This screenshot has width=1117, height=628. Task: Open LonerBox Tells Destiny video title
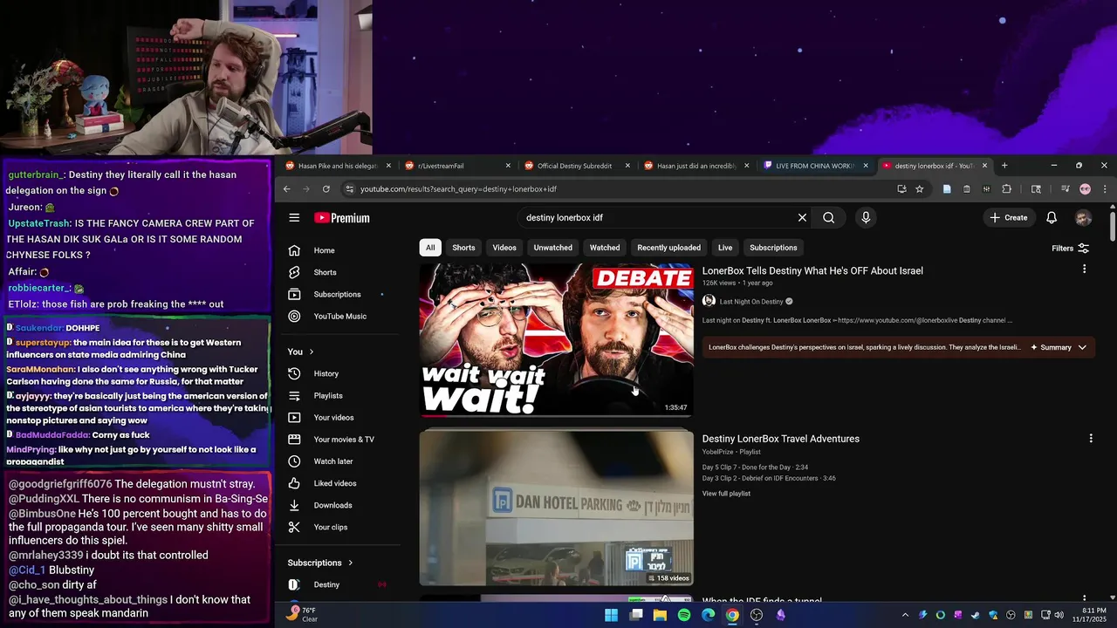click(812, 270)
